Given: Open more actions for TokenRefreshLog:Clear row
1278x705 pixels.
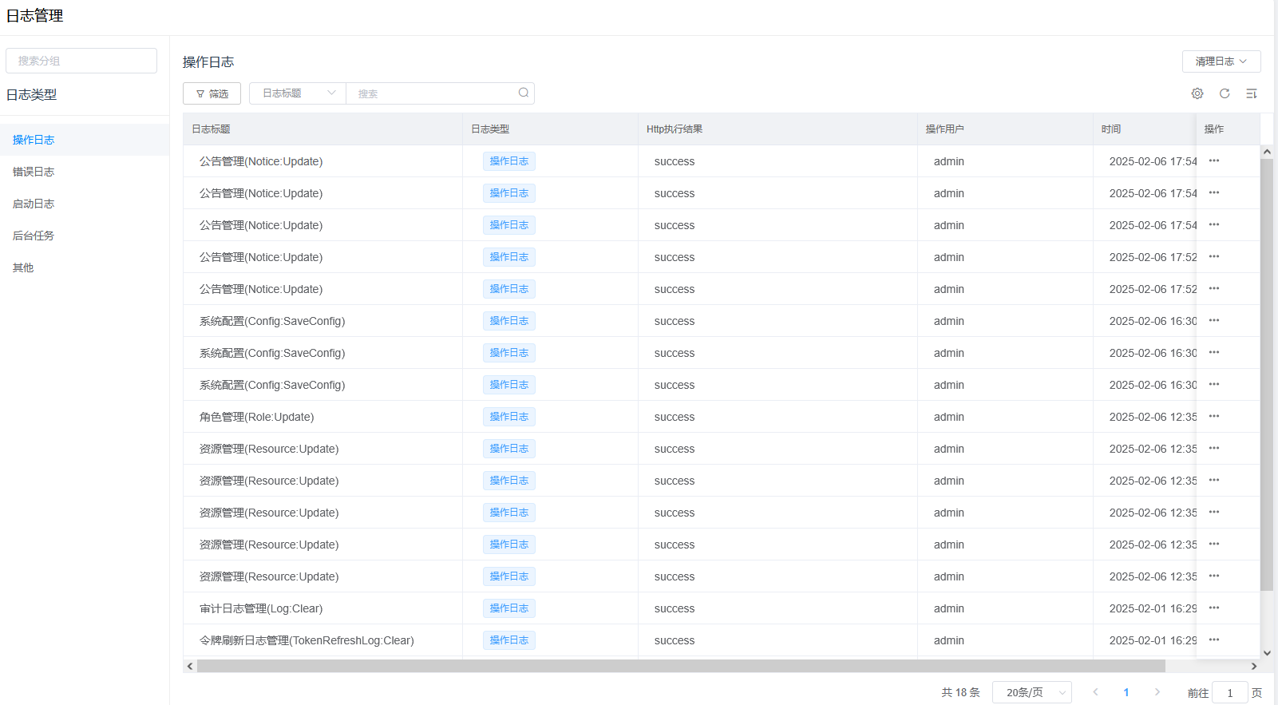Looking at the screenshot, I should 1214,640.
